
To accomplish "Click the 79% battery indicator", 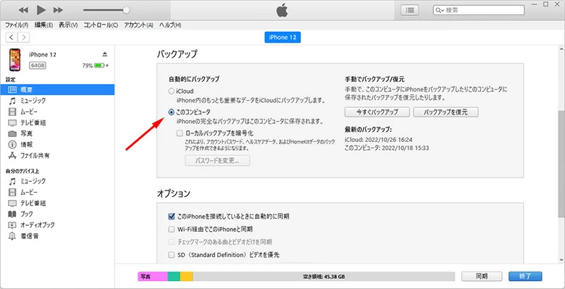I will 95,66.
